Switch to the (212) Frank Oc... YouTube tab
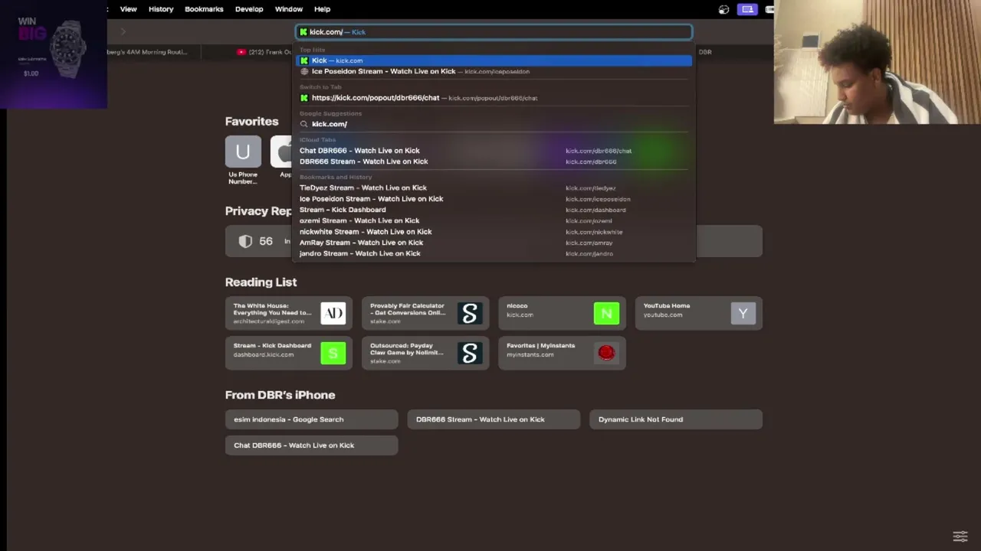The image size is (981, 551). click(265, 52)
